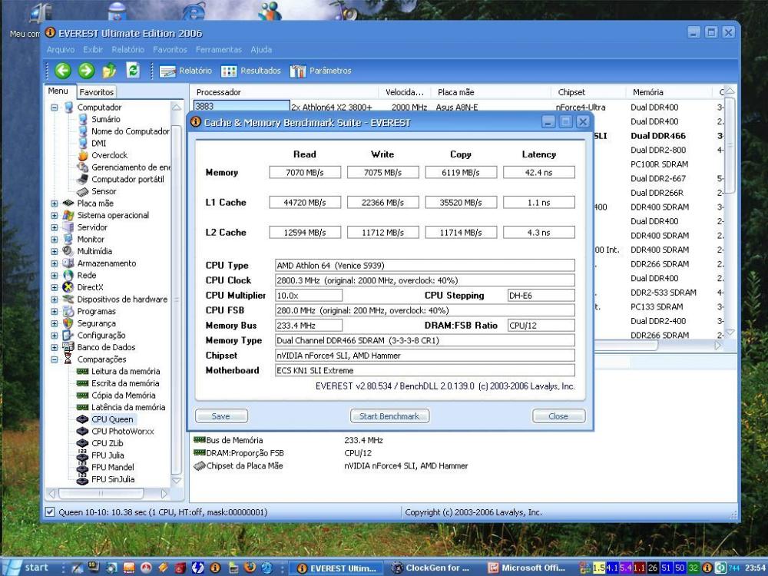Viewport: 768px width, 576px height.
Task: Collapse the Comparações tree node
Action: (x=55, y=359)
